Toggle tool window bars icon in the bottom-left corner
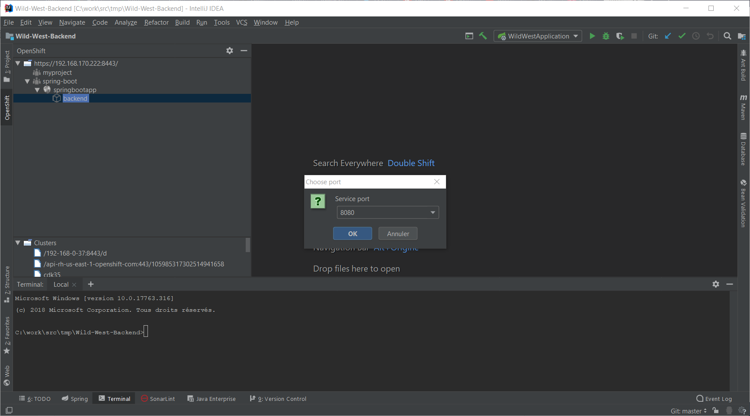Screen dimensions: 750x416 [9, 410]
